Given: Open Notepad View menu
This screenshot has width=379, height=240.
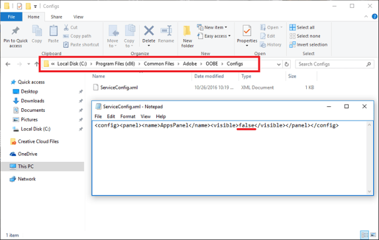Looking at the screenshot, I should (146, 116).
